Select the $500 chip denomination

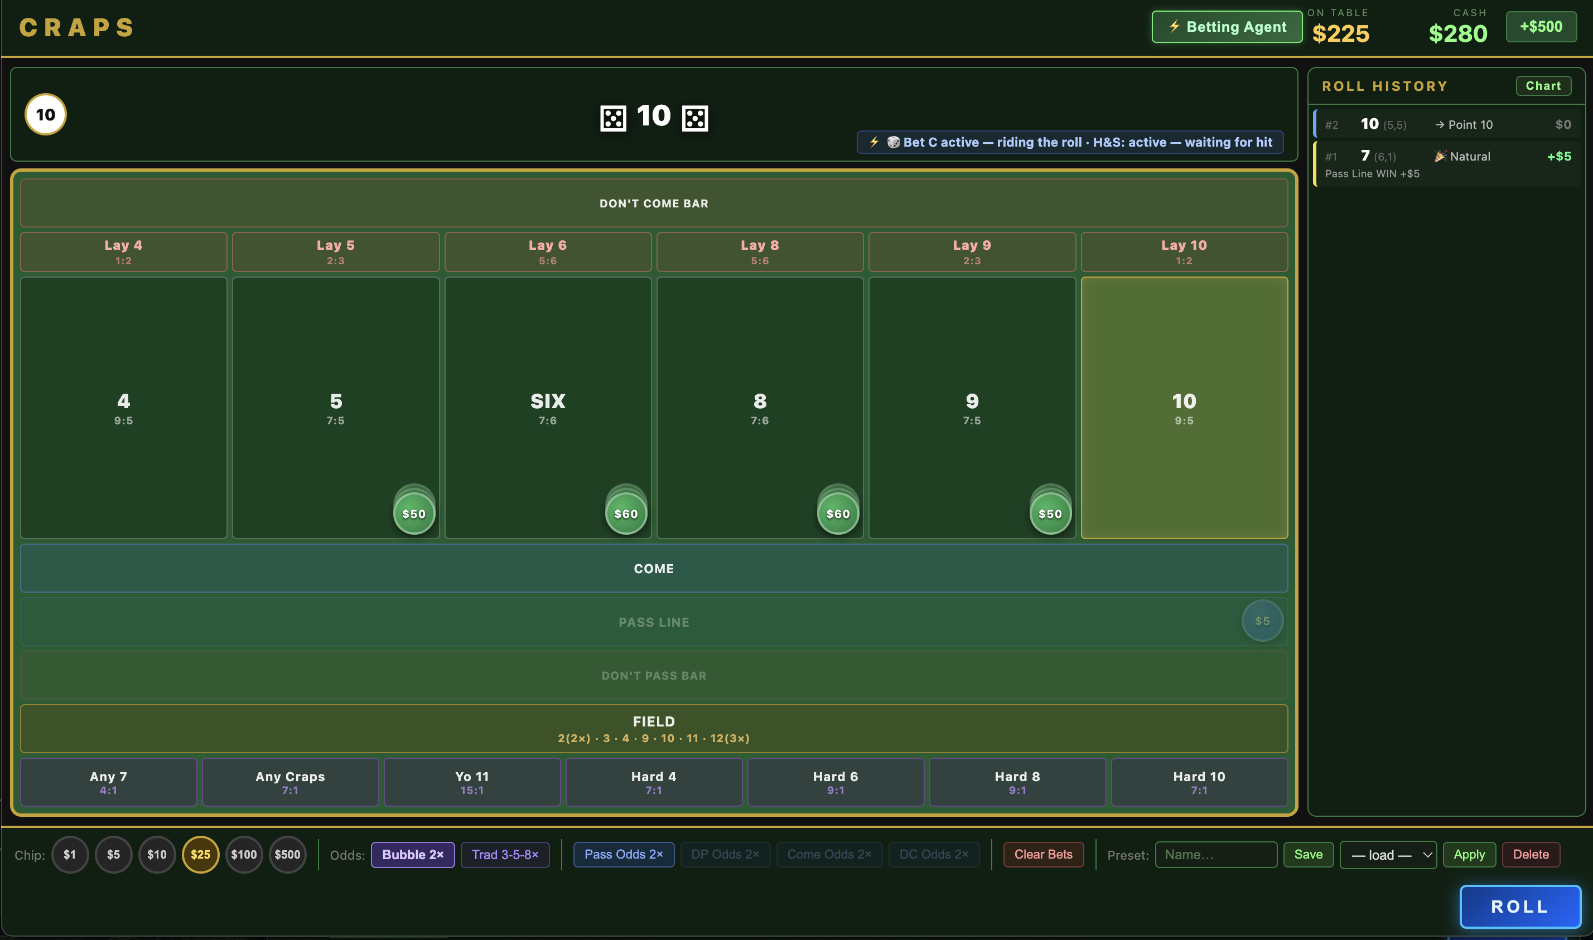click(288, 855)
